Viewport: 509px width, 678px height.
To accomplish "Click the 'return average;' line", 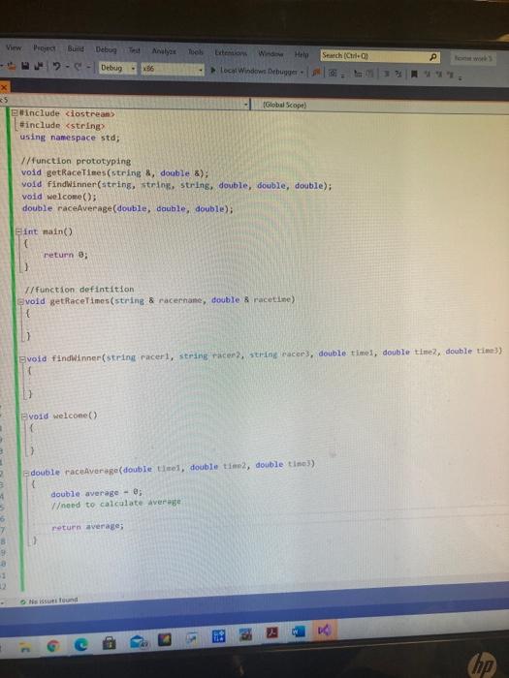I will [88, 527].
